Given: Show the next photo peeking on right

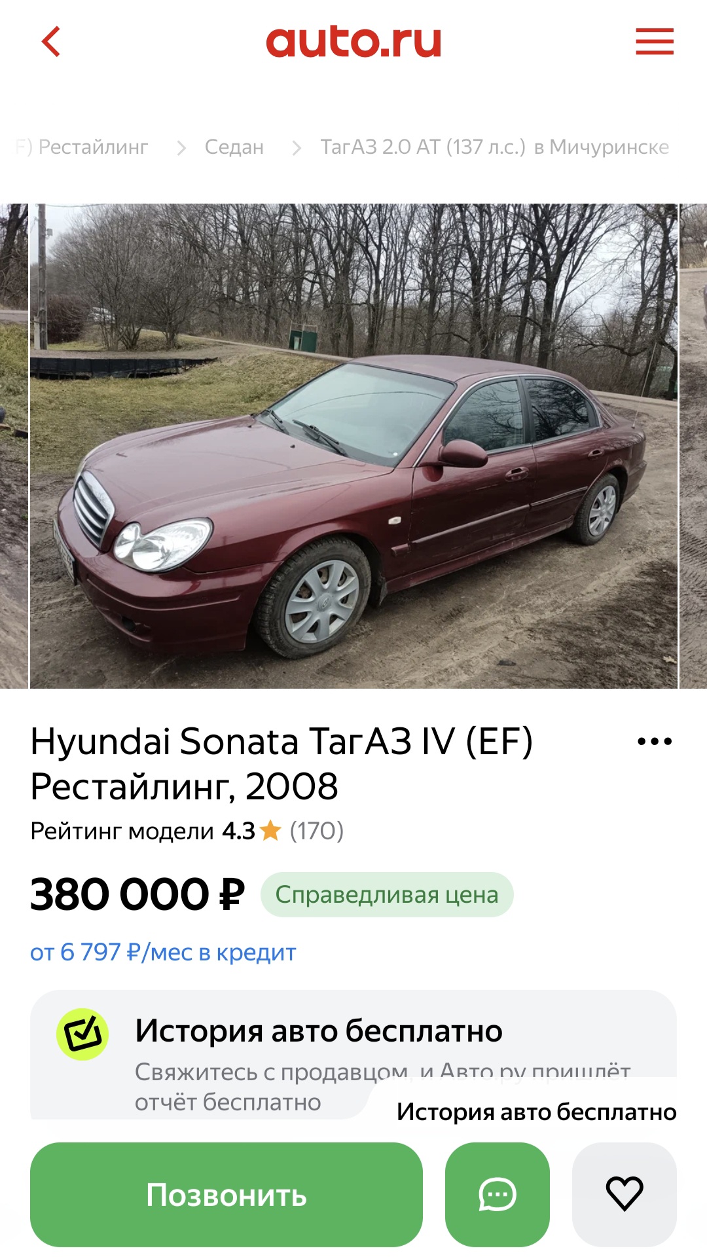Looking at the screenshot, I should [694, 446].
